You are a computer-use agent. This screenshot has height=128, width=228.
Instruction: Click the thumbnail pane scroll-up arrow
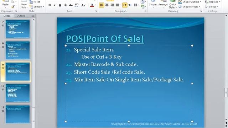tap(34, 20)
